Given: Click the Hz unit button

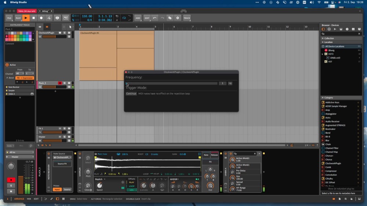Looking at the screenshot, I should pos(230,83).
